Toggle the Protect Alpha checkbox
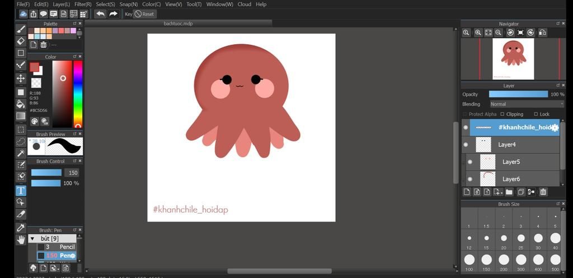Viewport: 573px width, 278px height. [x=465, y=114]
